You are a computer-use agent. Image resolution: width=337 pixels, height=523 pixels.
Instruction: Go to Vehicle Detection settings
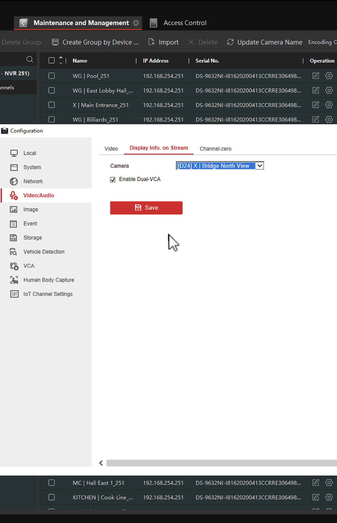coord(44,252)
